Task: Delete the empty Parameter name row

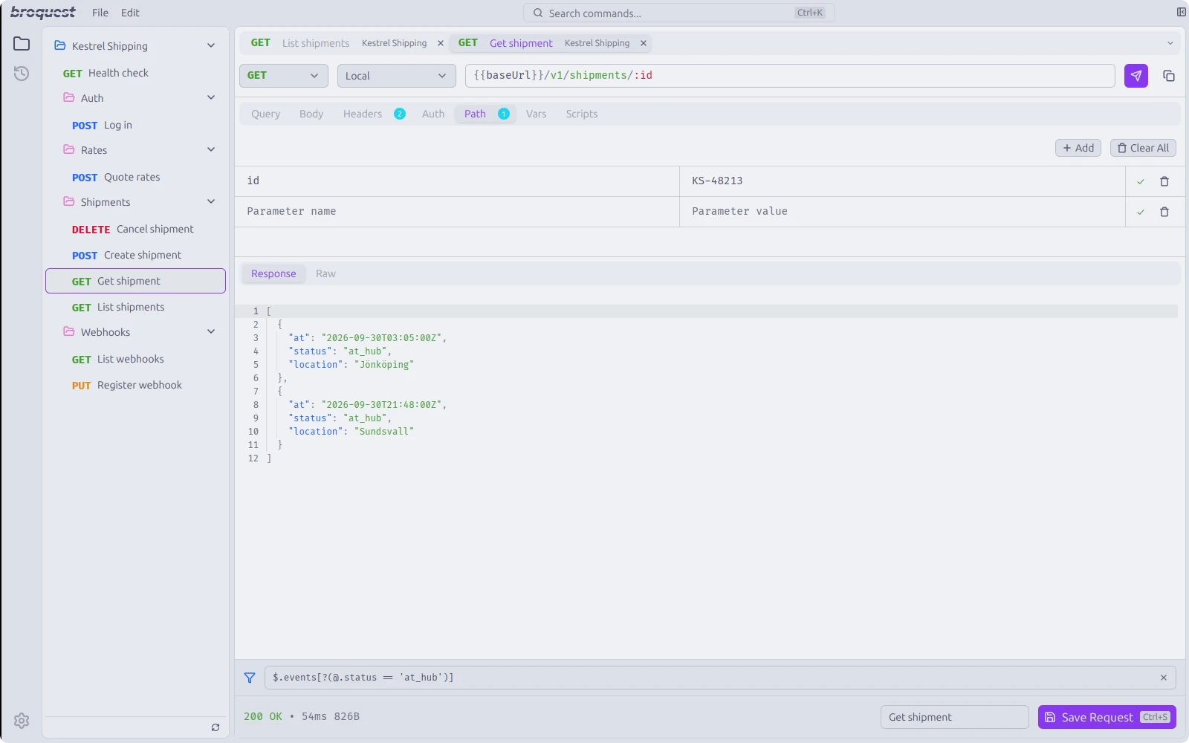Action: click(x=1164, y=212)
